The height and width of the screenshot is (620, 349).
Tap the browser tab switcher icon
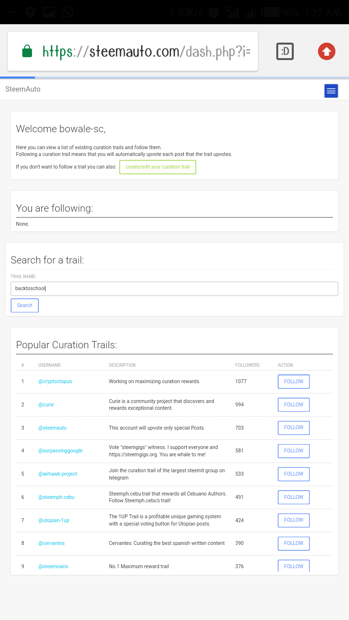pos(285,51)
